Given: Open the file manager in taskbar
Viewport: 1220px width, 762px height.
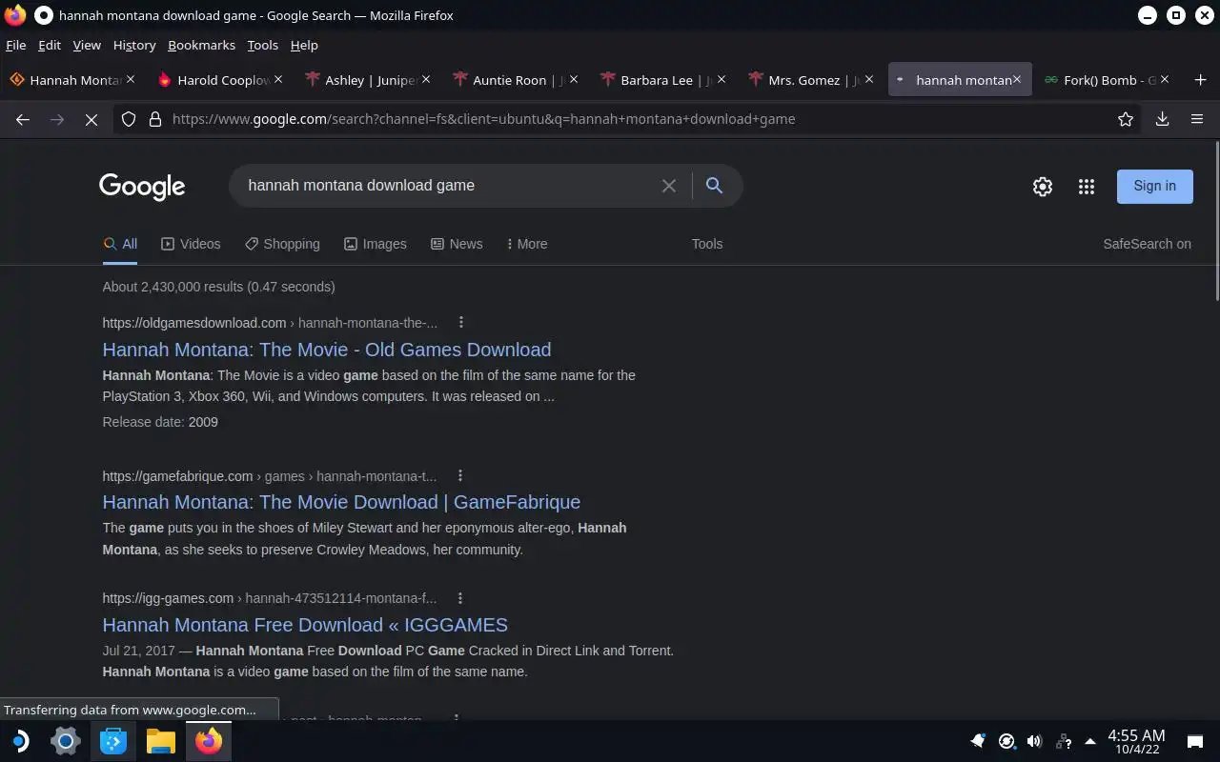Looking at the screenshot, I should pos(161,741).
